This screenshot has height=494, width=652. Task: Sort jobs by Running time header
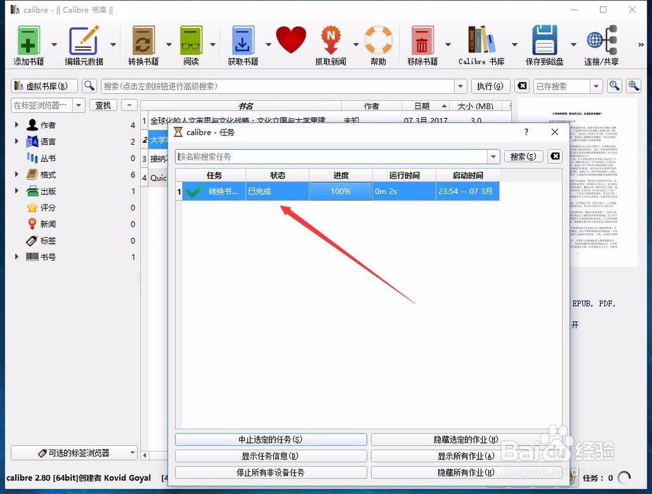coord(405,175)
